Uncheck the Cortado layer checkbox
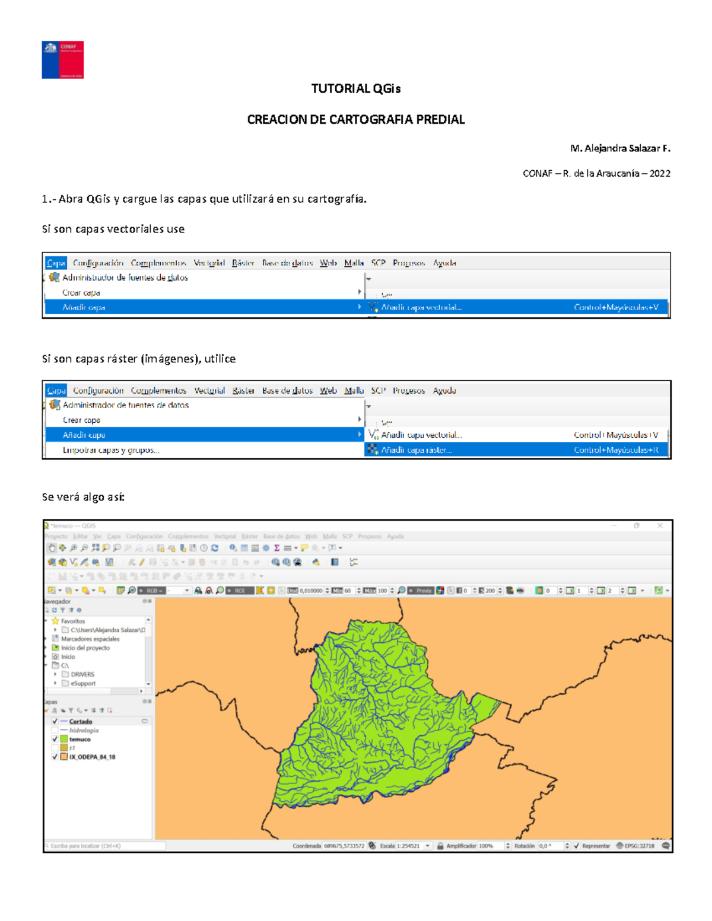Viewport: 712px width, 921px height. tap(55, 722)
